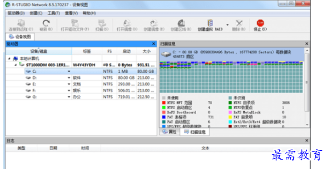The height and width of the screenshot is (169, 326).
Task: Open the 驱动器(D) menu
Action: click(x=16, y=13)
